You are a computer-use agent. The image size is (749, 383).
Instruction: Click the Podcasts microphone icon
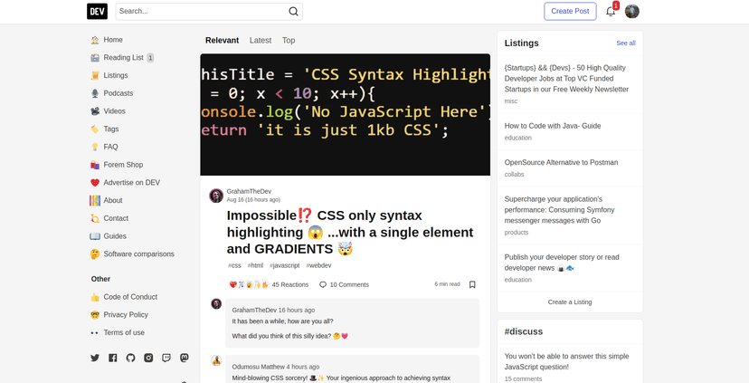pyautogui.click(x=95, y=93)
